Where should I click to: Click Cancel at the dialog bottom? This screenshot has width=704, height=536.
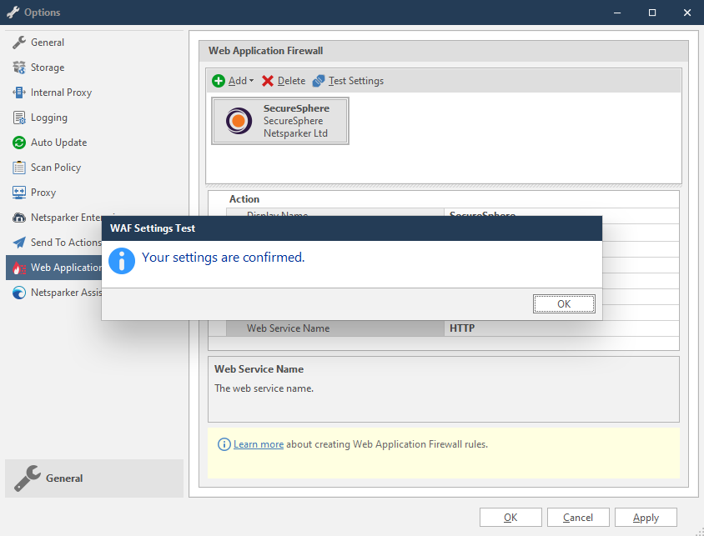click(x=578, y=518)
